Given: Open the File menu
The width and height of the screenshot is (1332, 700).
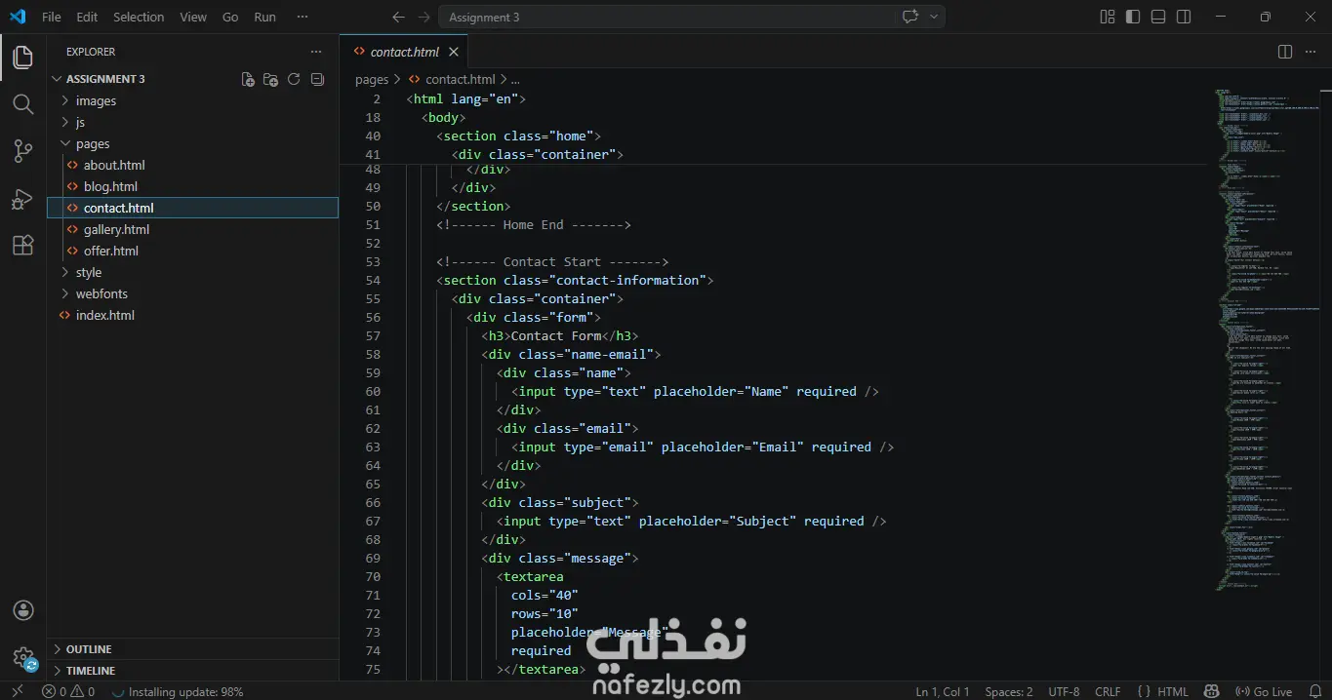Looking at the screenshot, I should (x=52, y=17).
